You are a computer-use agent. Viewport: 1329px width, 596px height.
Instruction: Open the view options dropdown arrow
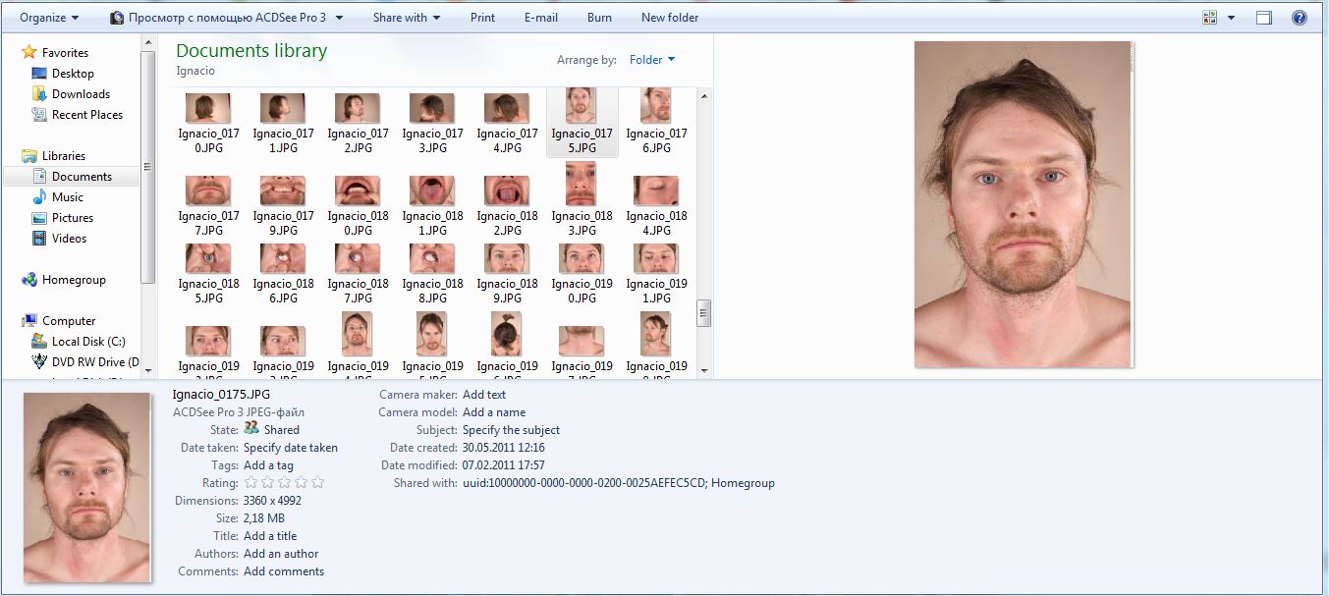(x=1231, y=18)
